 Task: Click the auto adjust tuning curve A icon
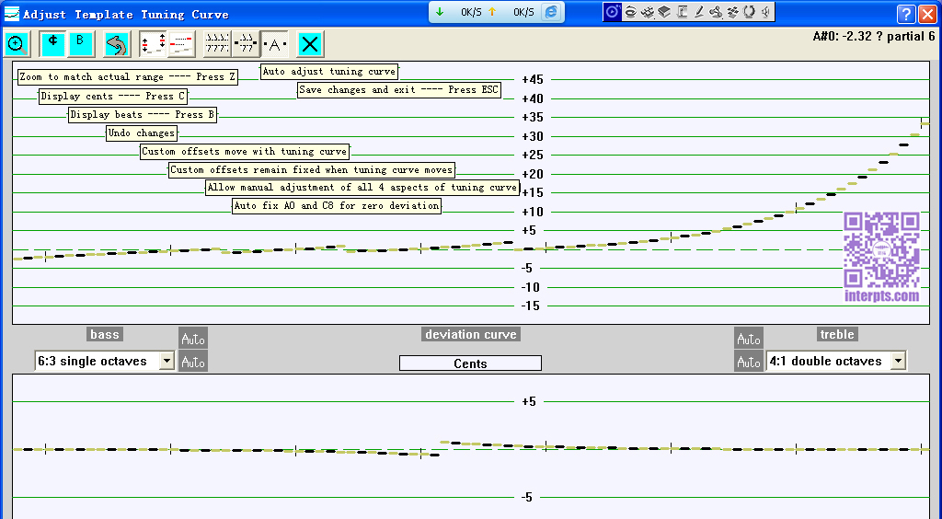click(274, 44)
